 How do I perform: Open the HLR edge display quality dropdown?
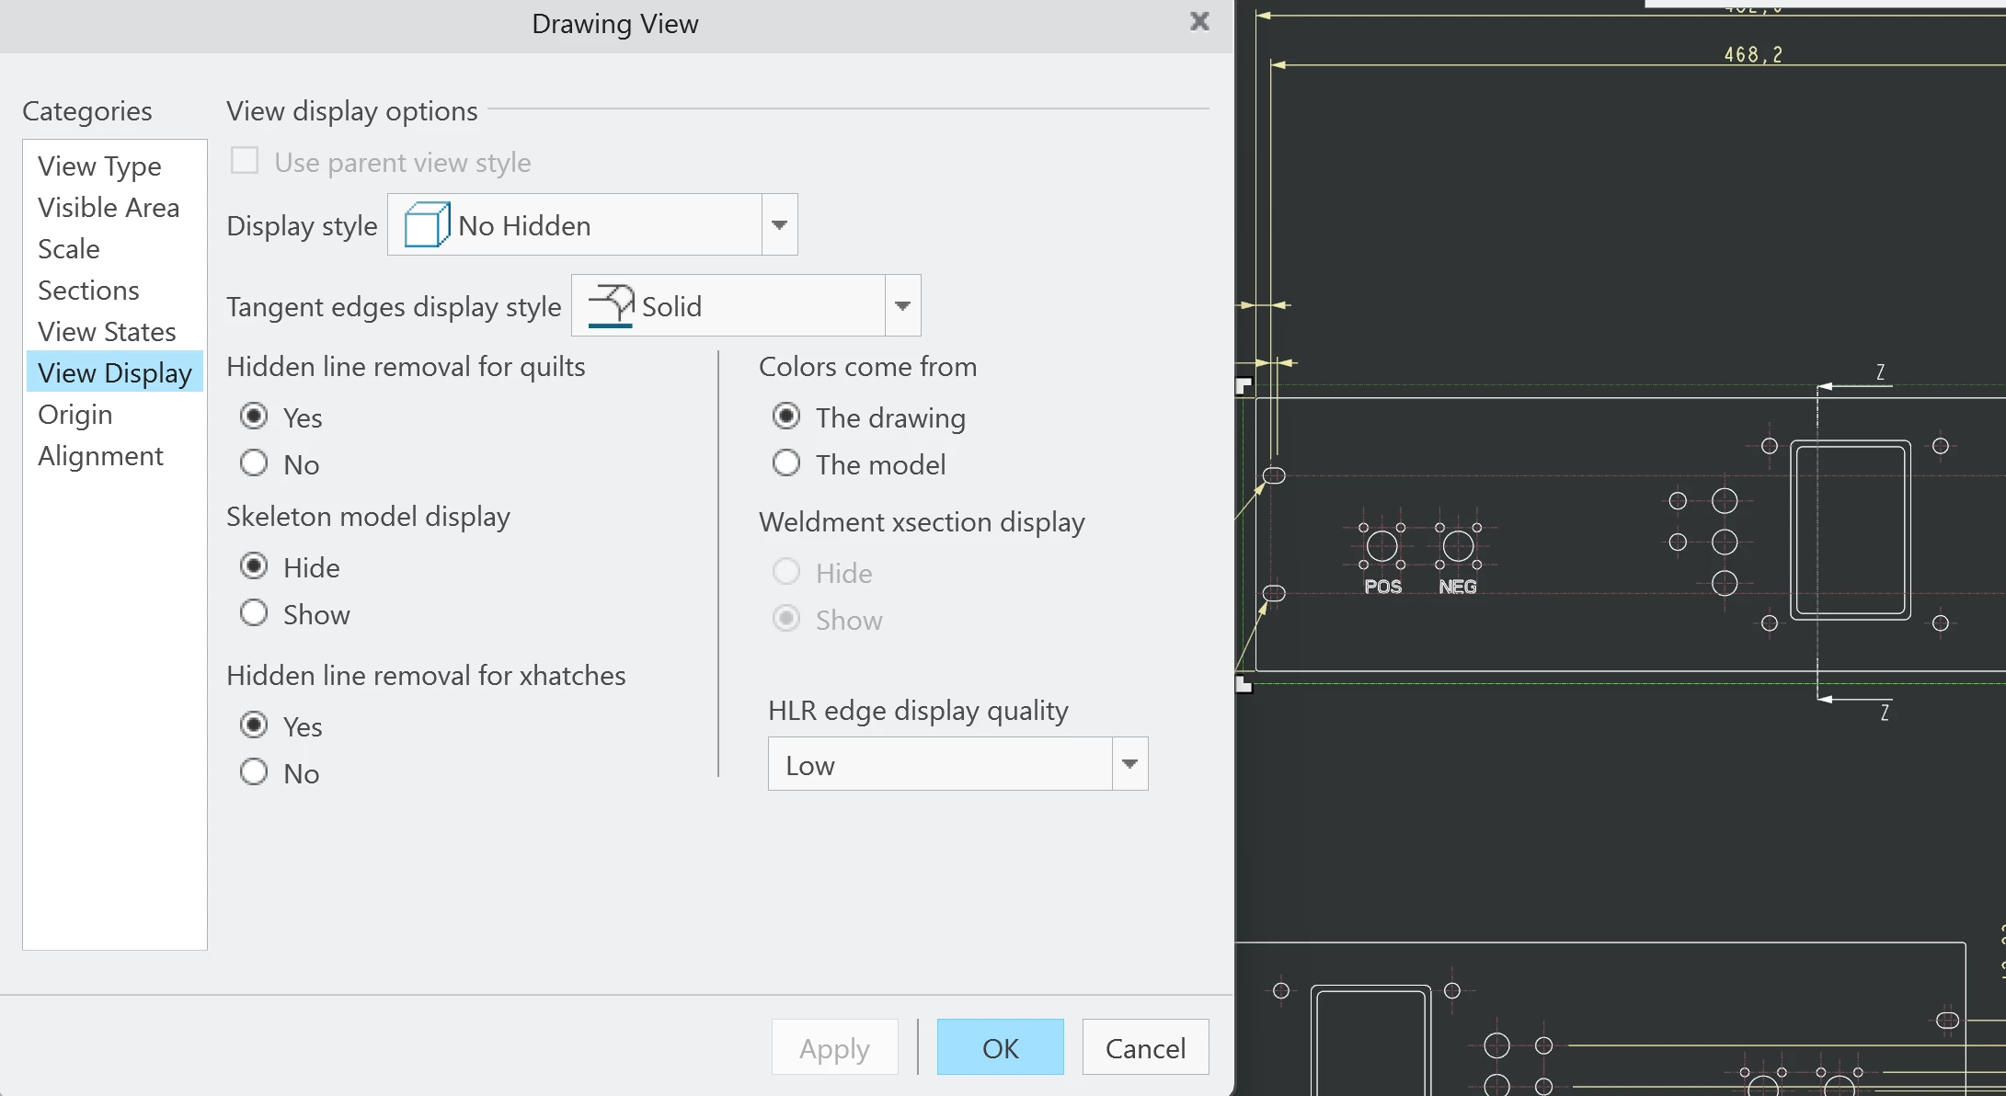point(1129,764)
